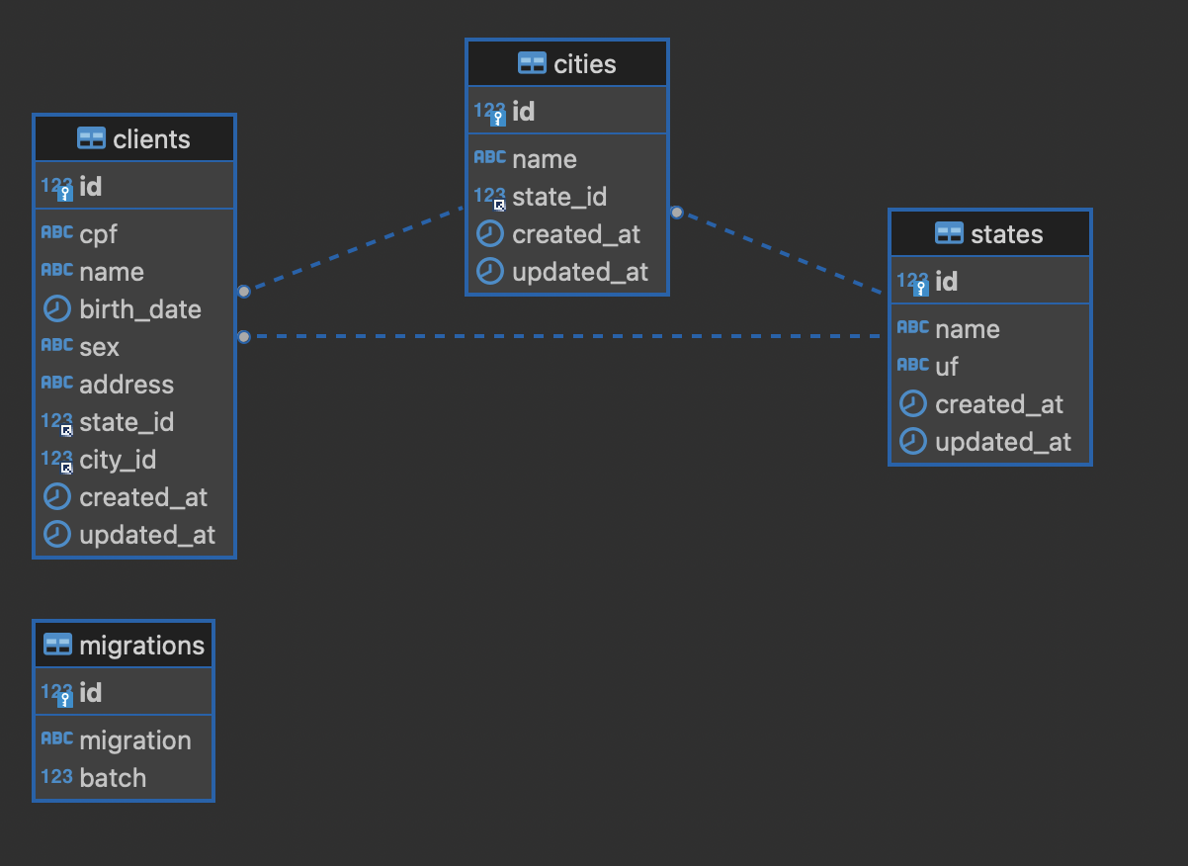
Task: Select the id text in states table
Action: [947, 282]
